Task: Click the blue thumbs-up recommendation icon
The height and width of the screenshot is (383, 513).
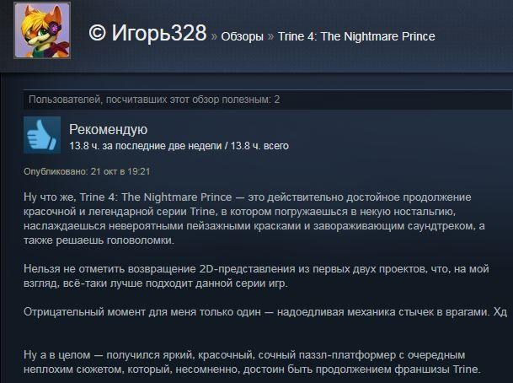Action: click(x=42, y=135)
